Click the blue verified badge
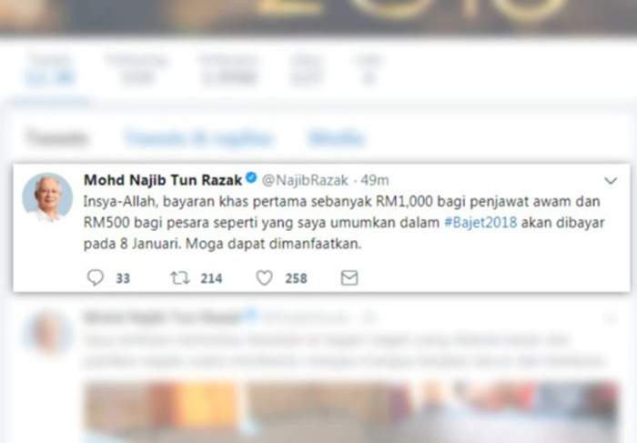The image size is (637, 443). tap(251, 178)
